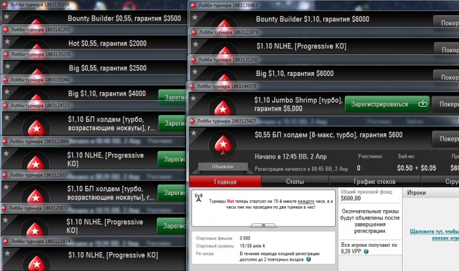Toggle favorite star for Hot $0,55 tournament
This screenshot has width=459, height=271.
tap(7, 42)
